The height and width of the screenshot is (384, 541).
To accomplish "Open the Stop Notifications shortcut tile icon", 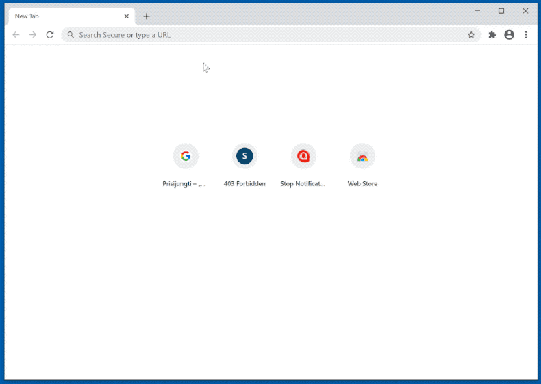I will click(303, 156).
